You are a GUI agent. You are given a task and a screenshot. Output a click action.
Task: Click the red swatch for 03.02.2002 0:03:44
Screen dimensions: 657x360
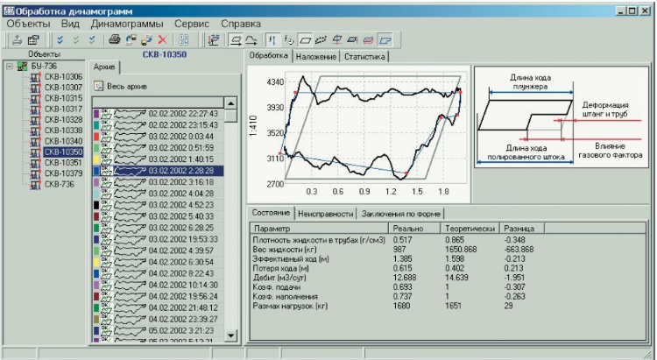coord(96,137)
